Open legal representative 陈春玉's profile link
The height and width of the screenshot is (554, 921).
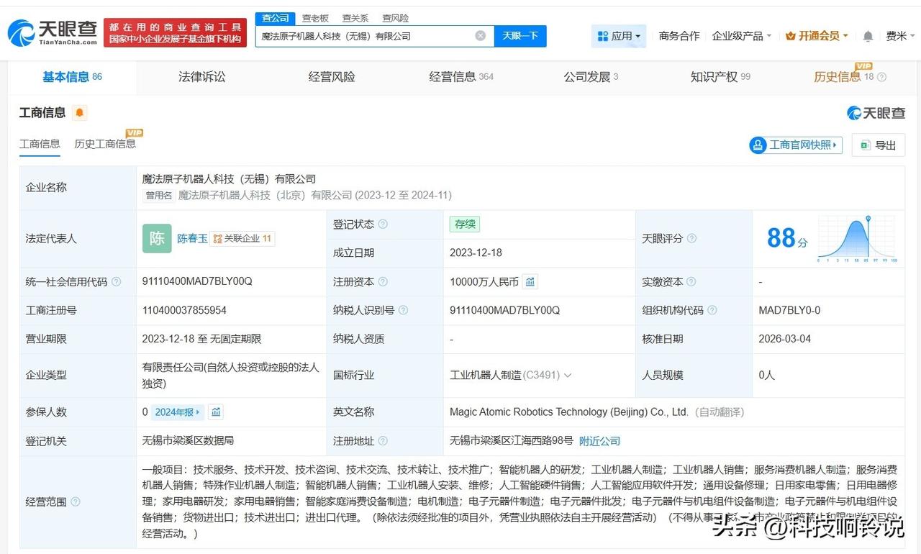click(x=192, y=238)
